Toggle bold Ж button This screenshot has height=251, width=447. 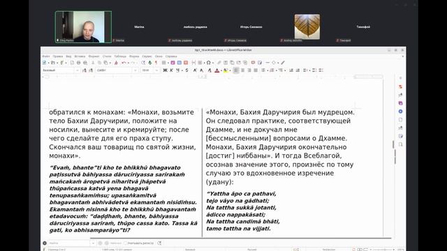[165, 70]
